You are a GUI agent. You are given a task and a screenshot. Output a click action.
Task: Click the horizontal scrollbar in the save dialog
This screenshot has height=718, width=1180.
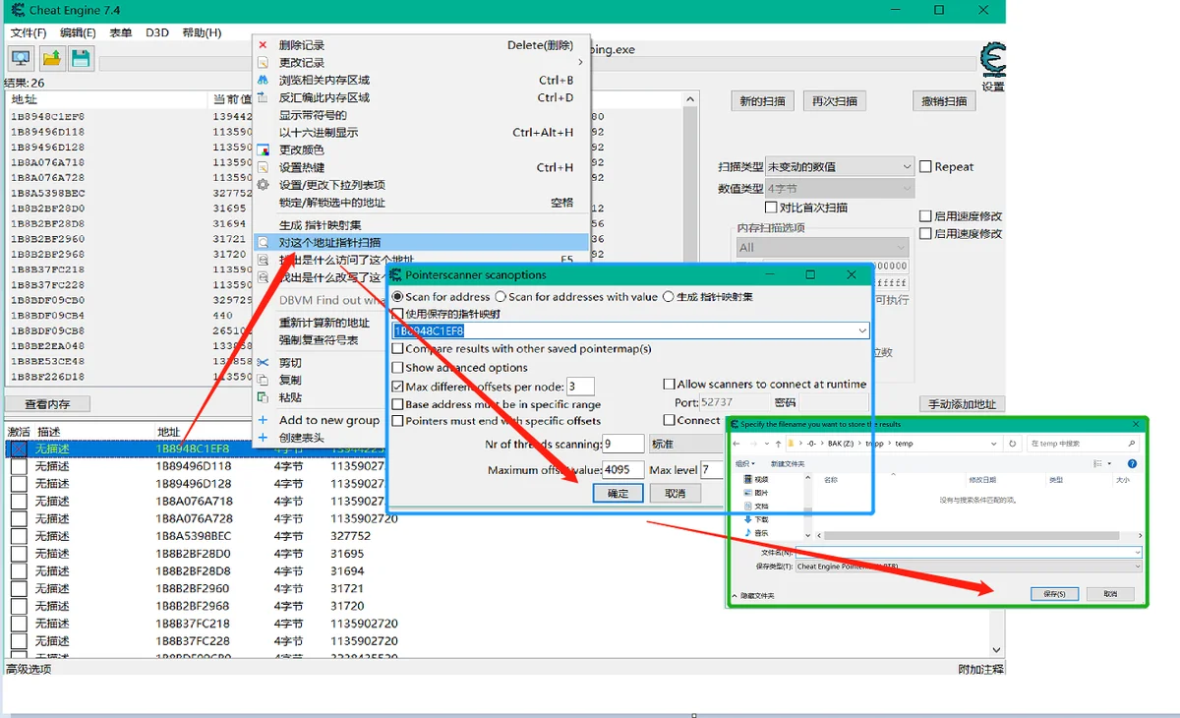click(x=973, y=535)
